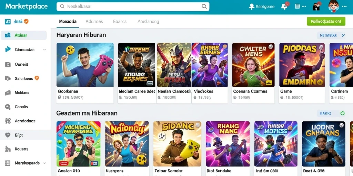Image resolution: width=353 pixels, height=176 pixels.
Task: Open the Nuargens thumbnail
Action: coord(127,144)
